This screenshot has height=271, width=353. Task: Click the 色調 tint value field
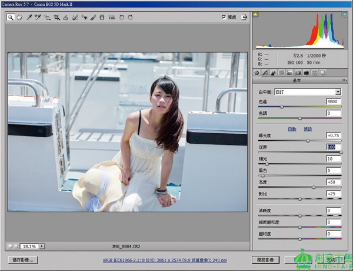click(x=334, y=113)
